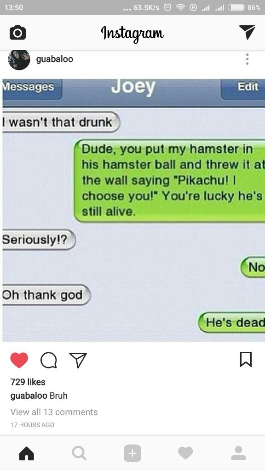Go to the Home tab
265x471 pixels.
pos(26,453)
